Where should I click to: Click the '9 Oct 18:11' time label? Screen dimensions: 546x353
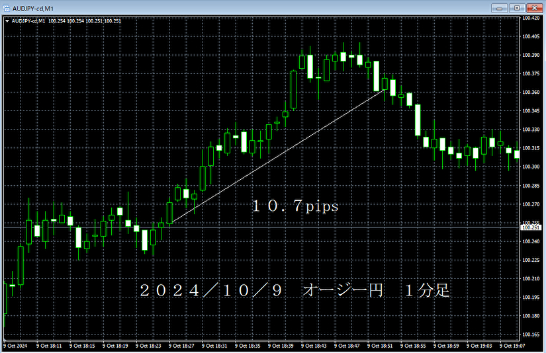49,346
